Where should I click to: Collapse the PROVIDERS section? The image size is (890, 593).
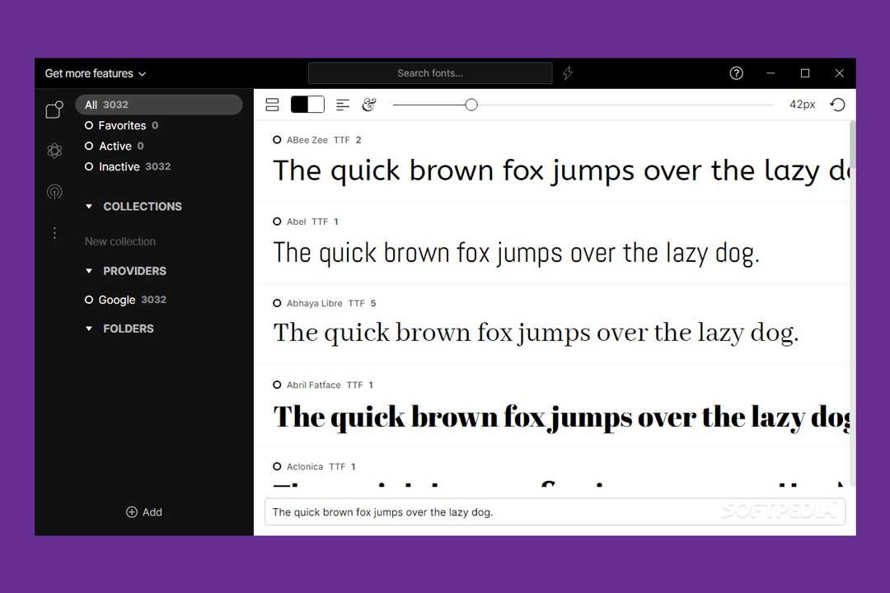click(89, 271)
